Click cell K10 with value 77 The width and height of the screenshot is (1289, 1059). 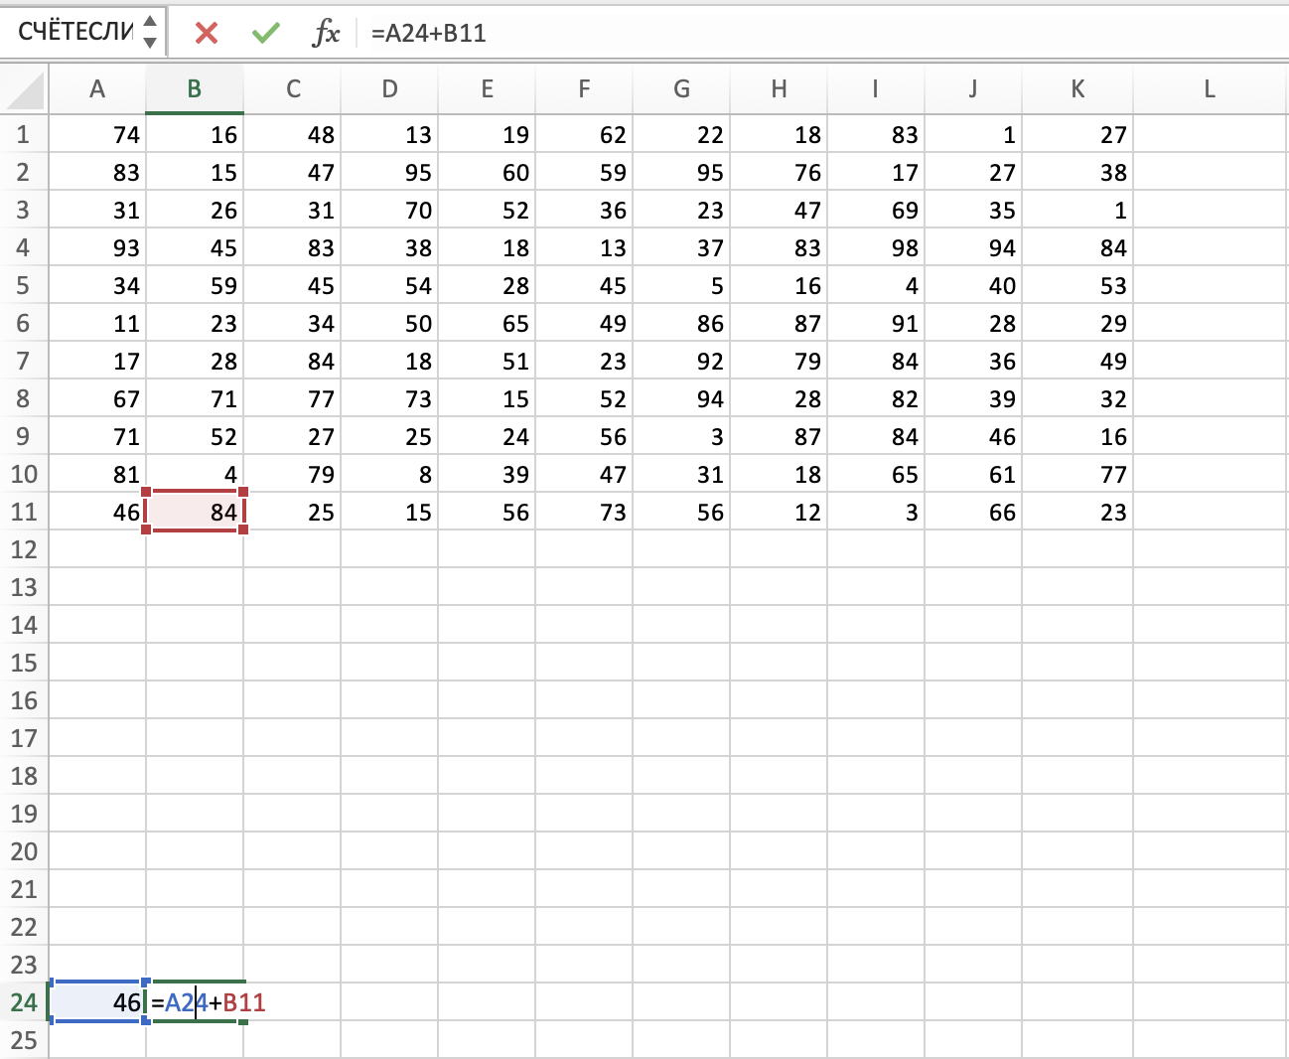[x=1078, y=474]
